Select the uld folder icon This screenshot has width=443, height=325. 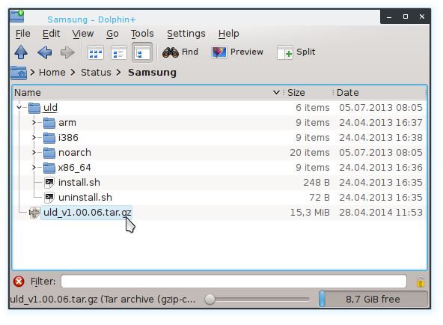pyautogui.click(x=34, y=108)
